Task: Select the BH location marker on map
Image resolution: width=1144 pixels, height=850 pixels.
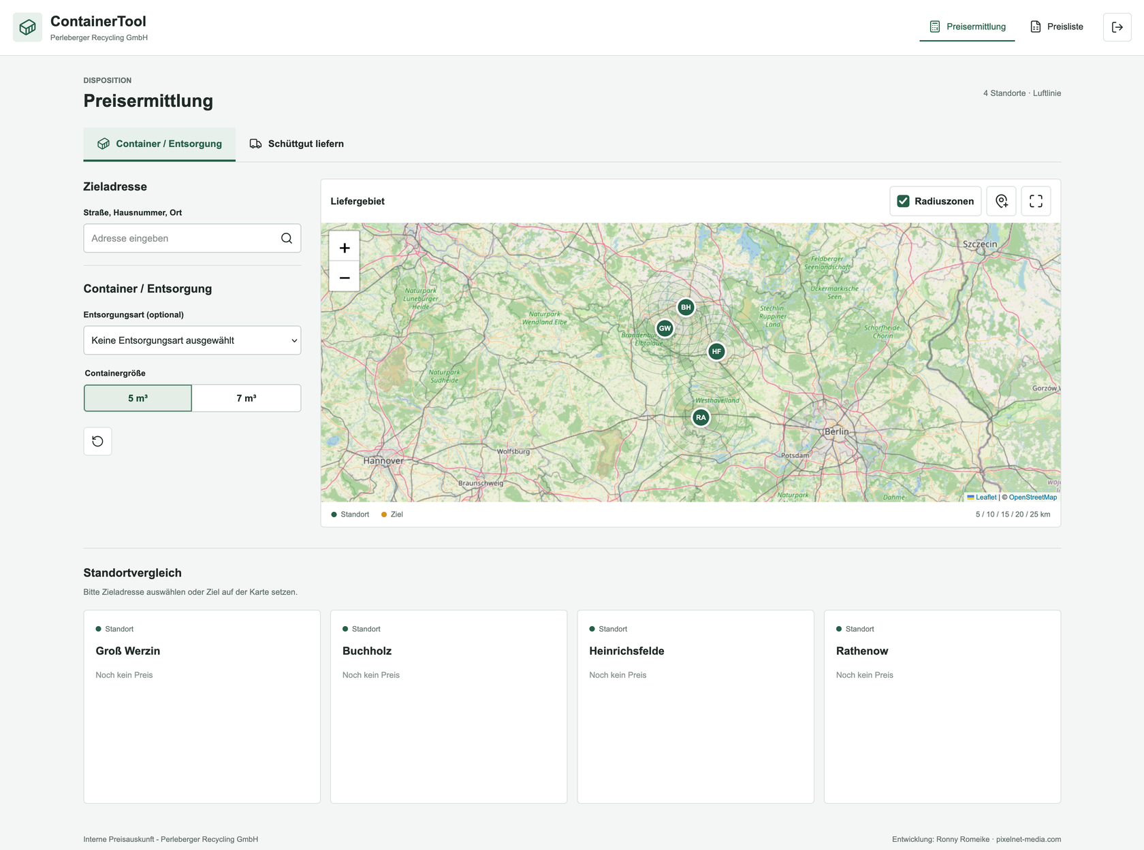Action: click(x=686, y=307)
